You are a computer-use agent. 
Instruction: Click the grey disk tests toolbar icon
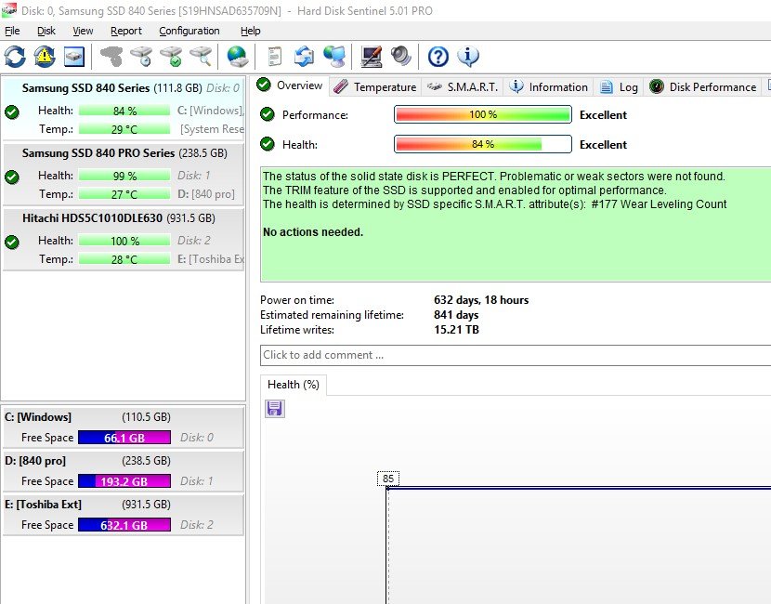(x=111, y=57)
